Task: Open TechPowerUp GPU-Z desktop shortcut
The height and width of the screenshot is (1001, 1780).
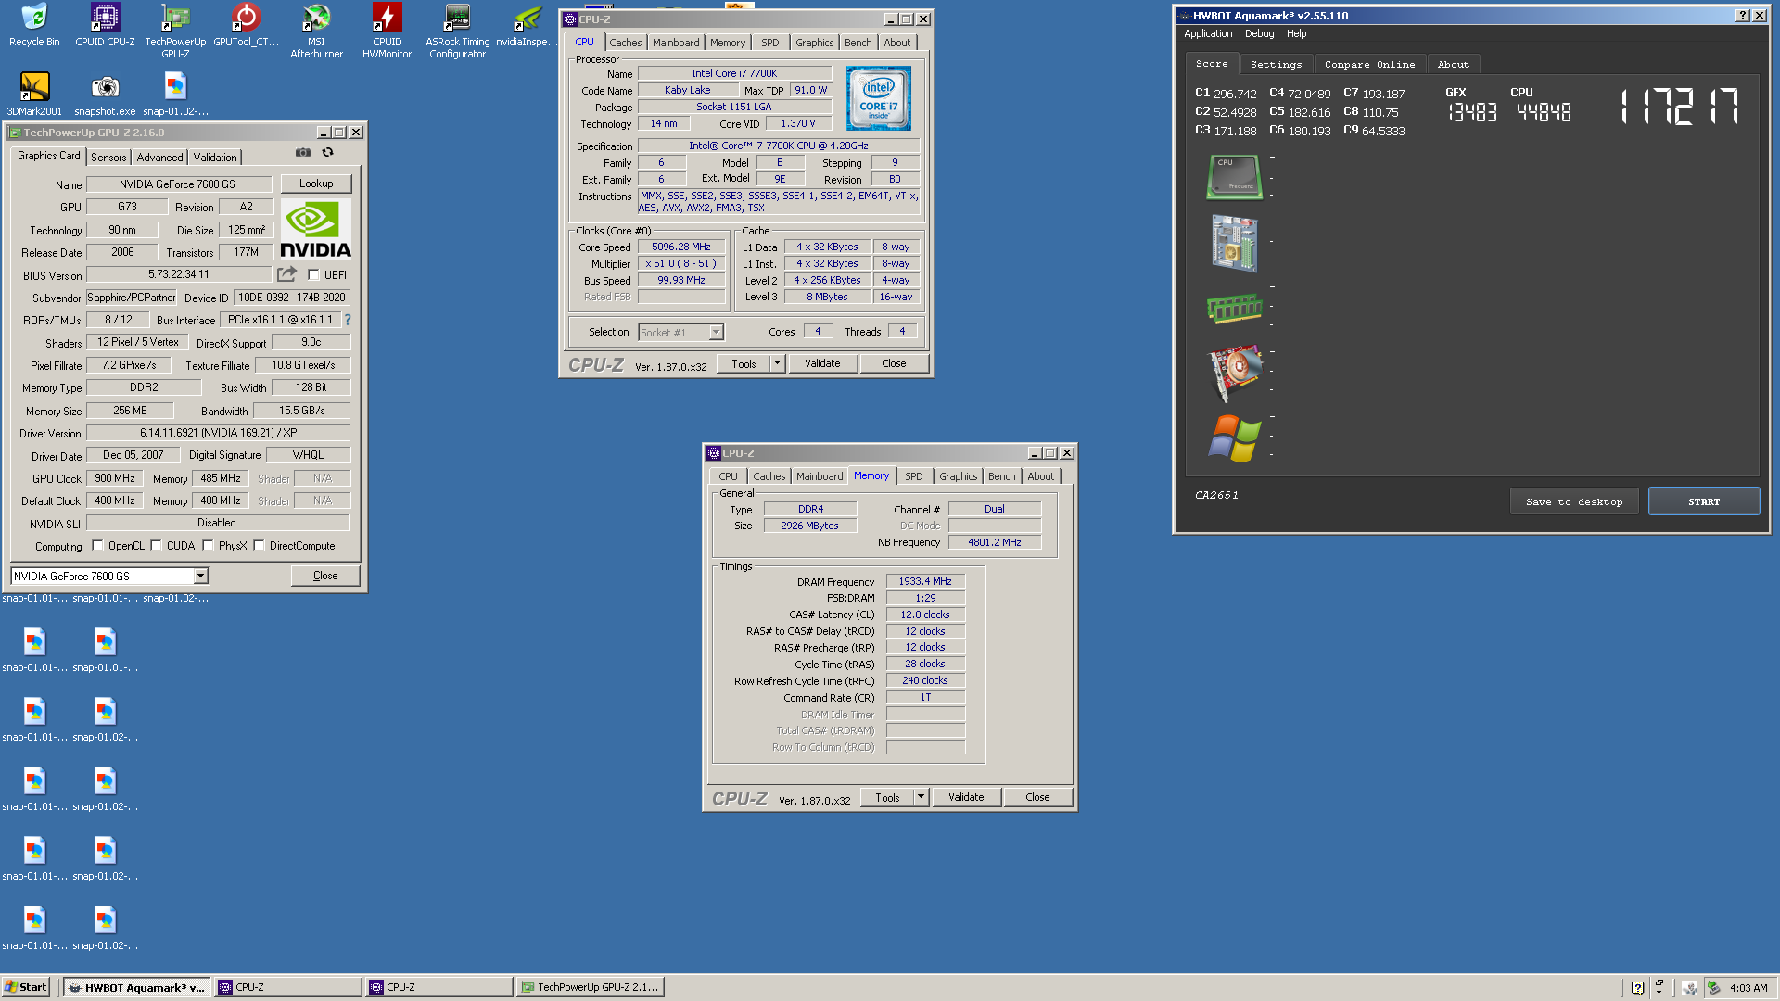Action: [175, 31]
